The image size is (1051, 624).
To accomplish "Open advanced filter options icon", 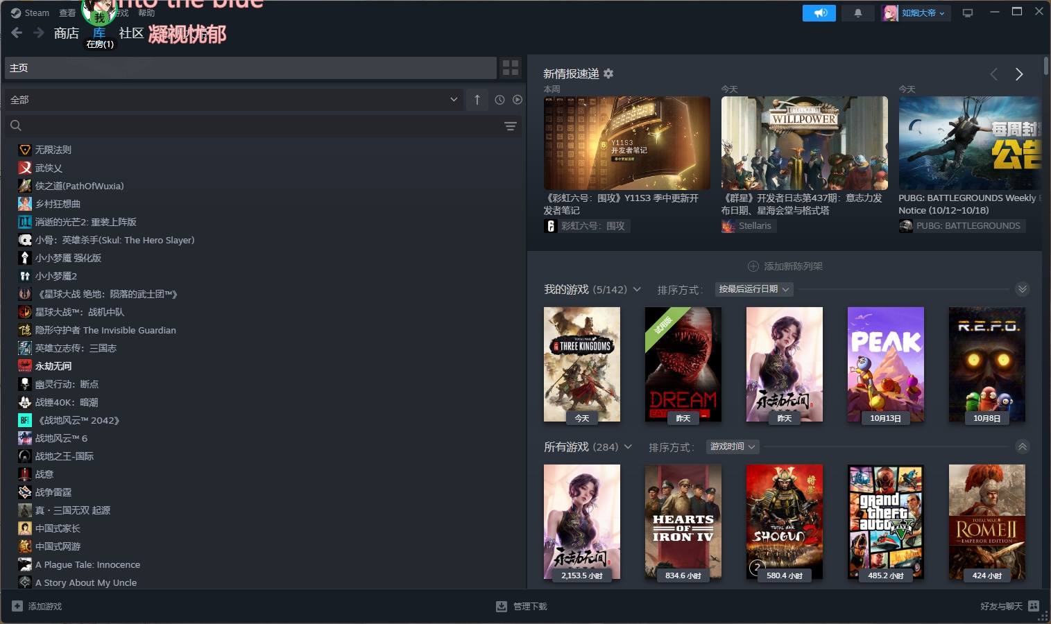I will pos(511,126).
